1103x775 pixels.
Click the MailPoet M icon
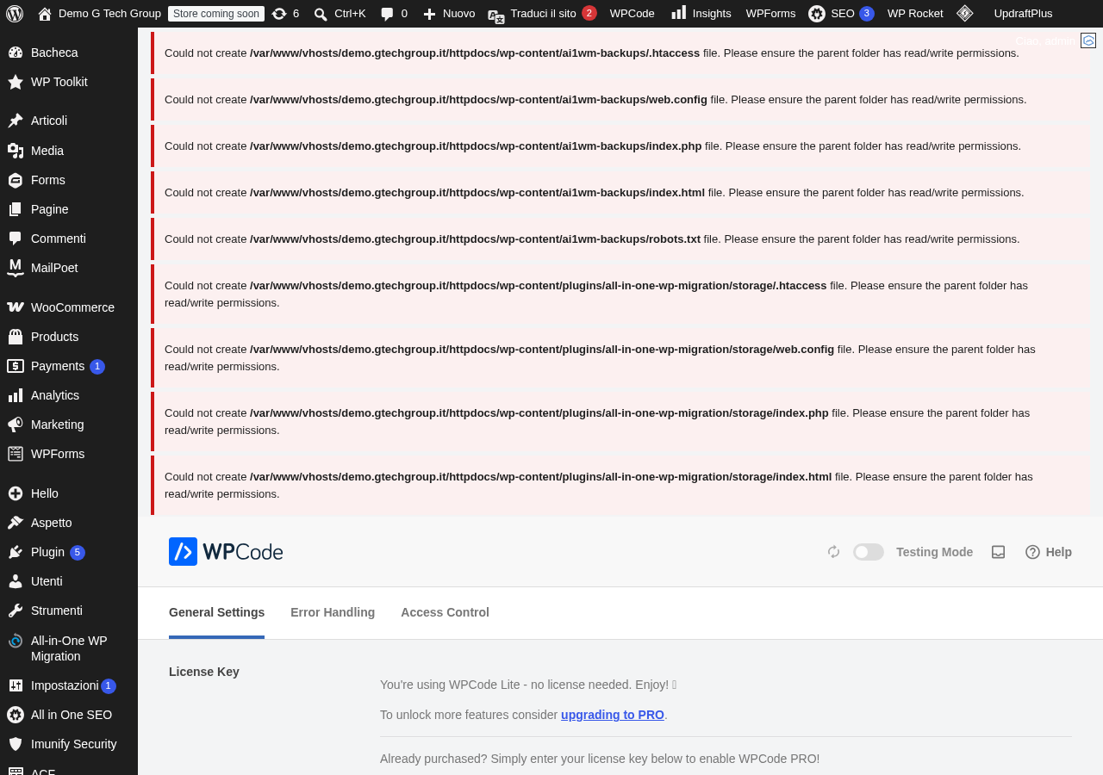pos(16,268)
